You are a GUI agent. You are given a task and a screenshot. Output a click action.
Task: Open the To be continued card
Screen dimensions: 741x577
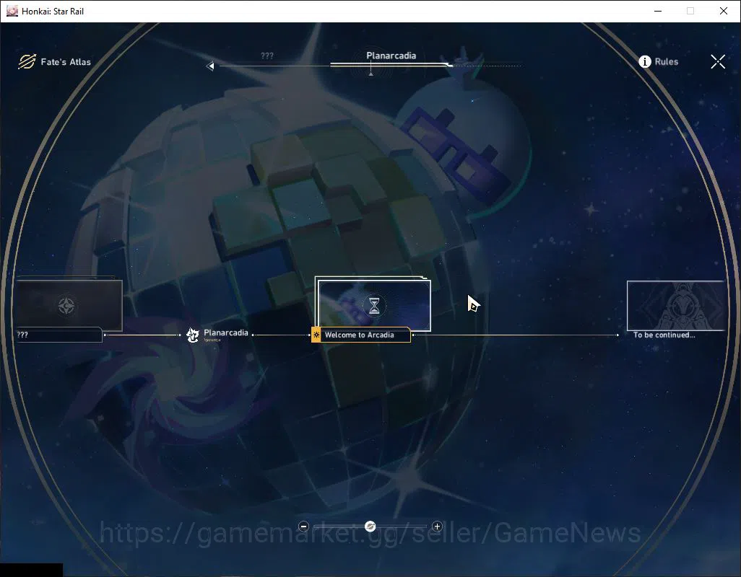(x=676, y=305)
